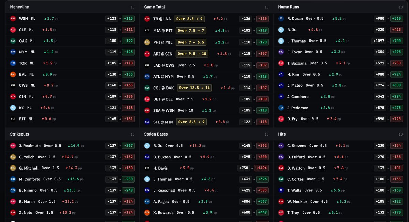Click the LAD logo beside A. Pages

pyautogui.click(x=147, y=202)
